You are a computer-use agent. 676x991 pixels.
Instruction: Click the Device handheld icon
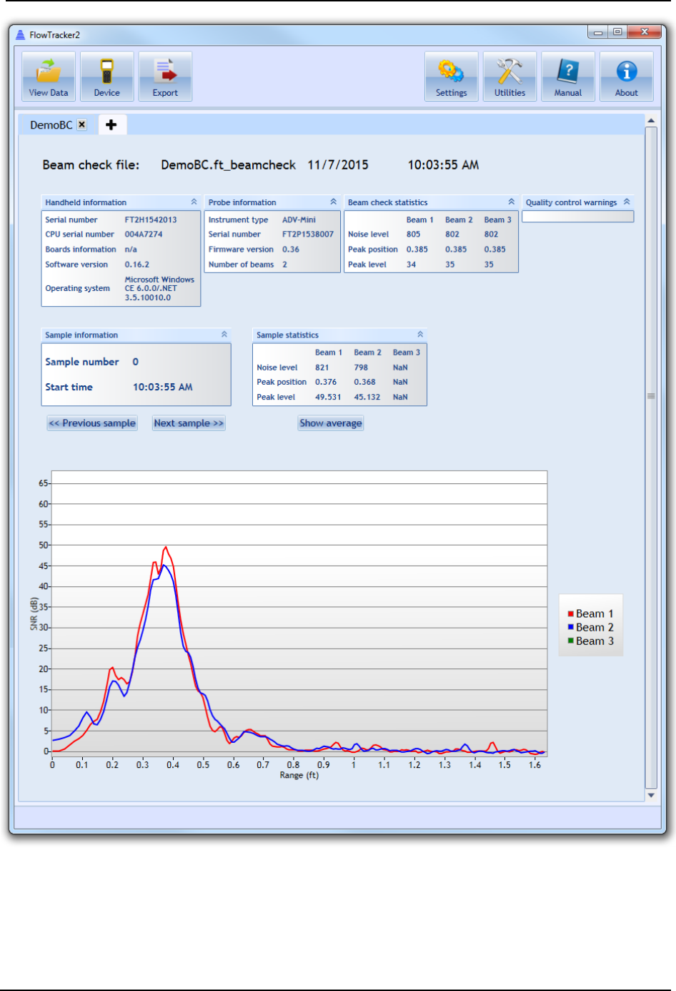107,76
